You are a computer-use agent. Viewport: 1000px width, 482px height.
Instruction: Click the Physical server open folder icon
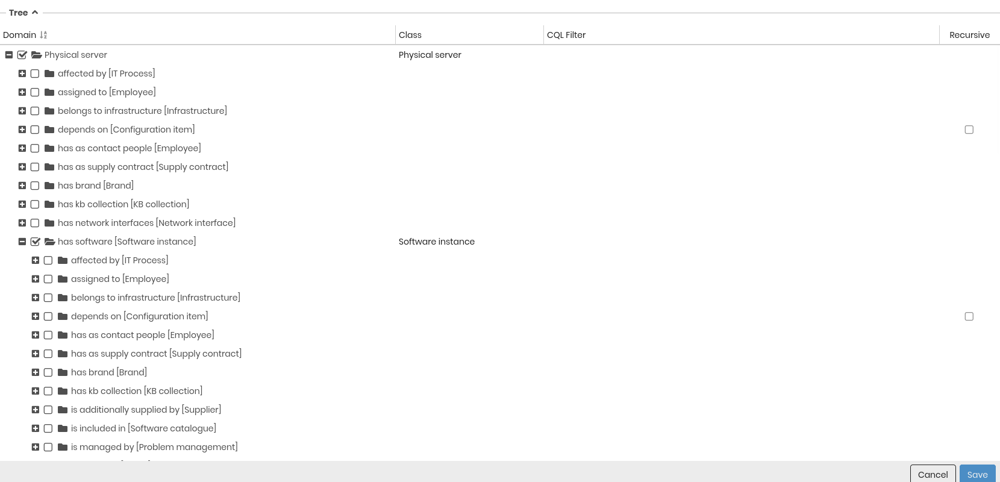coord(36,55)
